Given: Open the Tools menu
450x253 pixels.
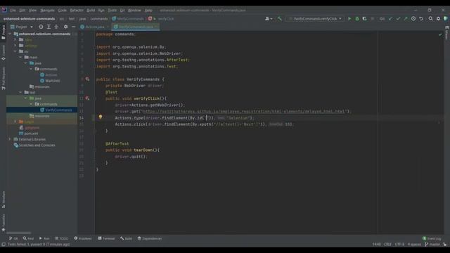Looking at the screenshot, I should [112, 11].
